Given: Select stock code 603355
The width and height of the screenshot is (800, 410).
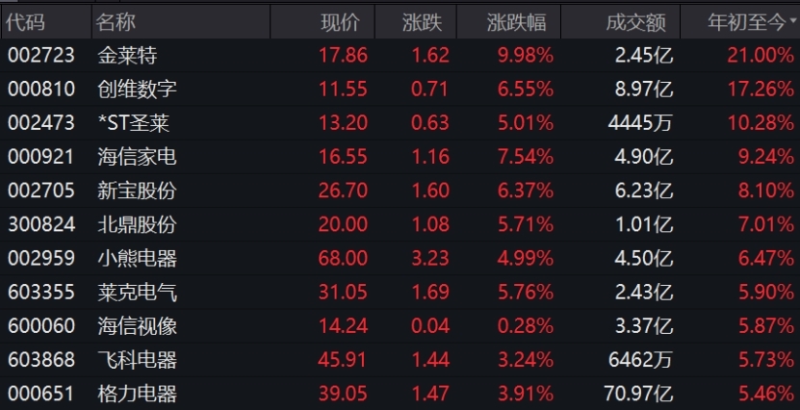Looking at the screenshot, I should point(41,292).
